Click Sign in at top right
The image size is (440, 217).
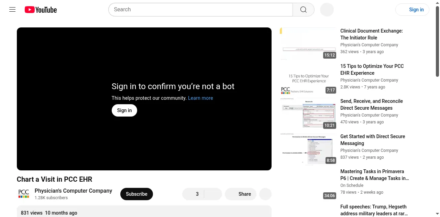point(412,10)
